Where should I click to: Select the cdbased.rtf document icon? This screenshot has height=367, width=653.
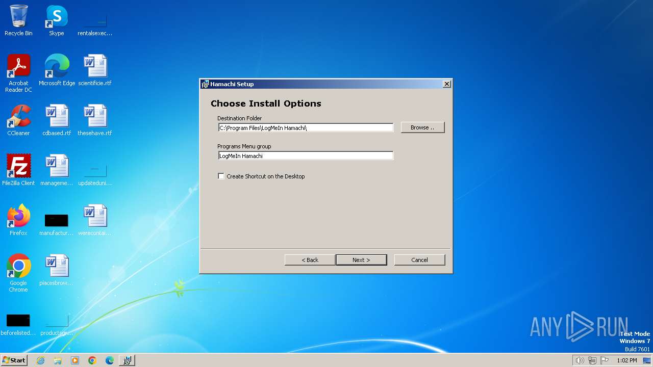[57, 120]
